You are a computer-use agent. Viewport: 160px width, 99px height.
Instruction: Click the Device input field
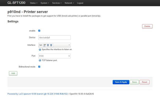click(54, 38)
